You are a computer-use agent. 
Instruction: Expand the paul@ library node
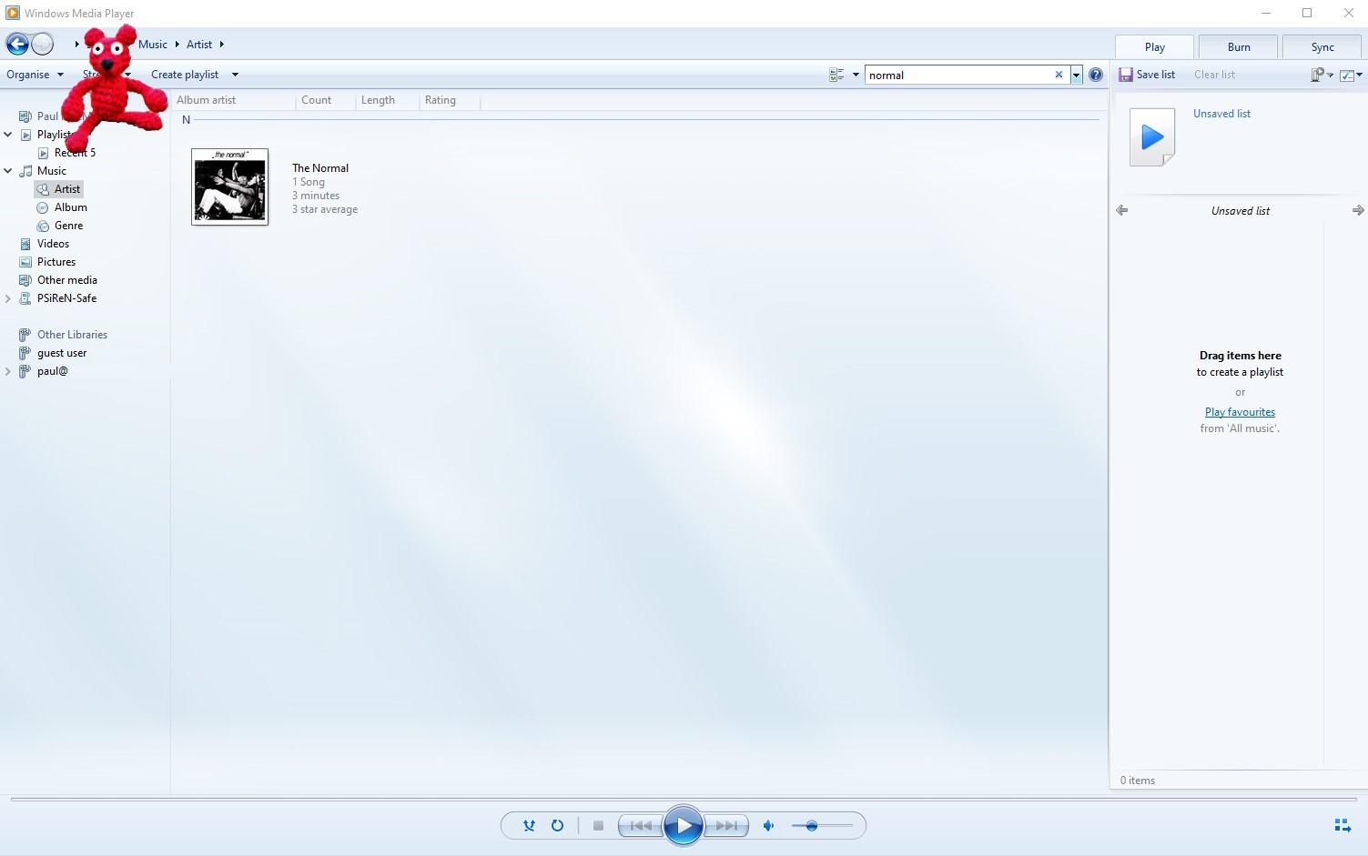pyautogui.click(x=8, y=371)
